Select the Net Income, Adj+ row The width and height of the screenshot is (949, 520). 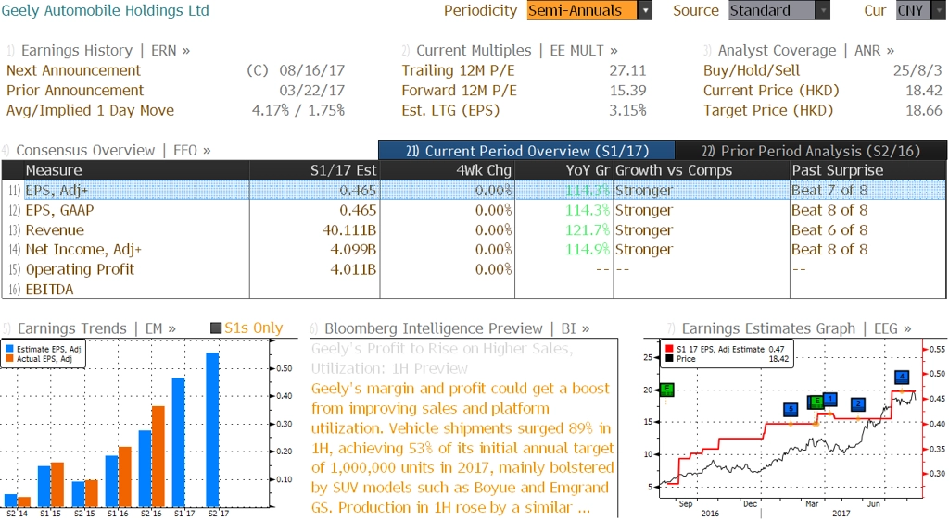click(474, 250)
